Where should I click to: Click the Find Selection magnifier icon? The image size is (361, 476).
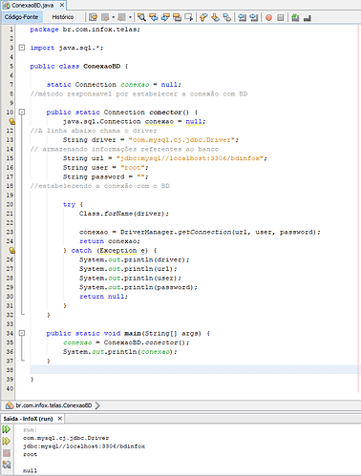point(141,17)
